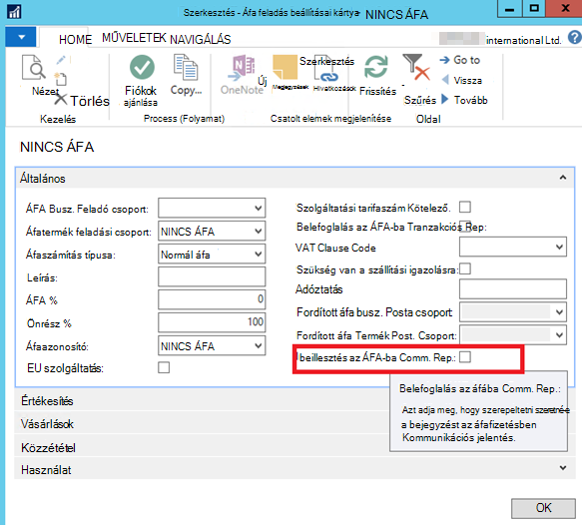Open the Áfaazonosító dropdown

[x=259, y=345]
